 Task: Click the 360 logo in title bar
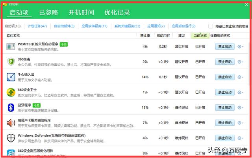5,4
